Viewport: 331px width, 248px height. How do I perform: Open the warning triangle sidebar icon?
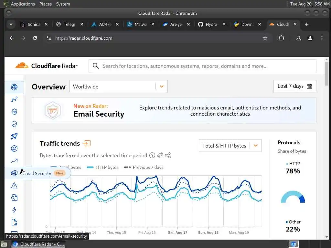point(14,186)
